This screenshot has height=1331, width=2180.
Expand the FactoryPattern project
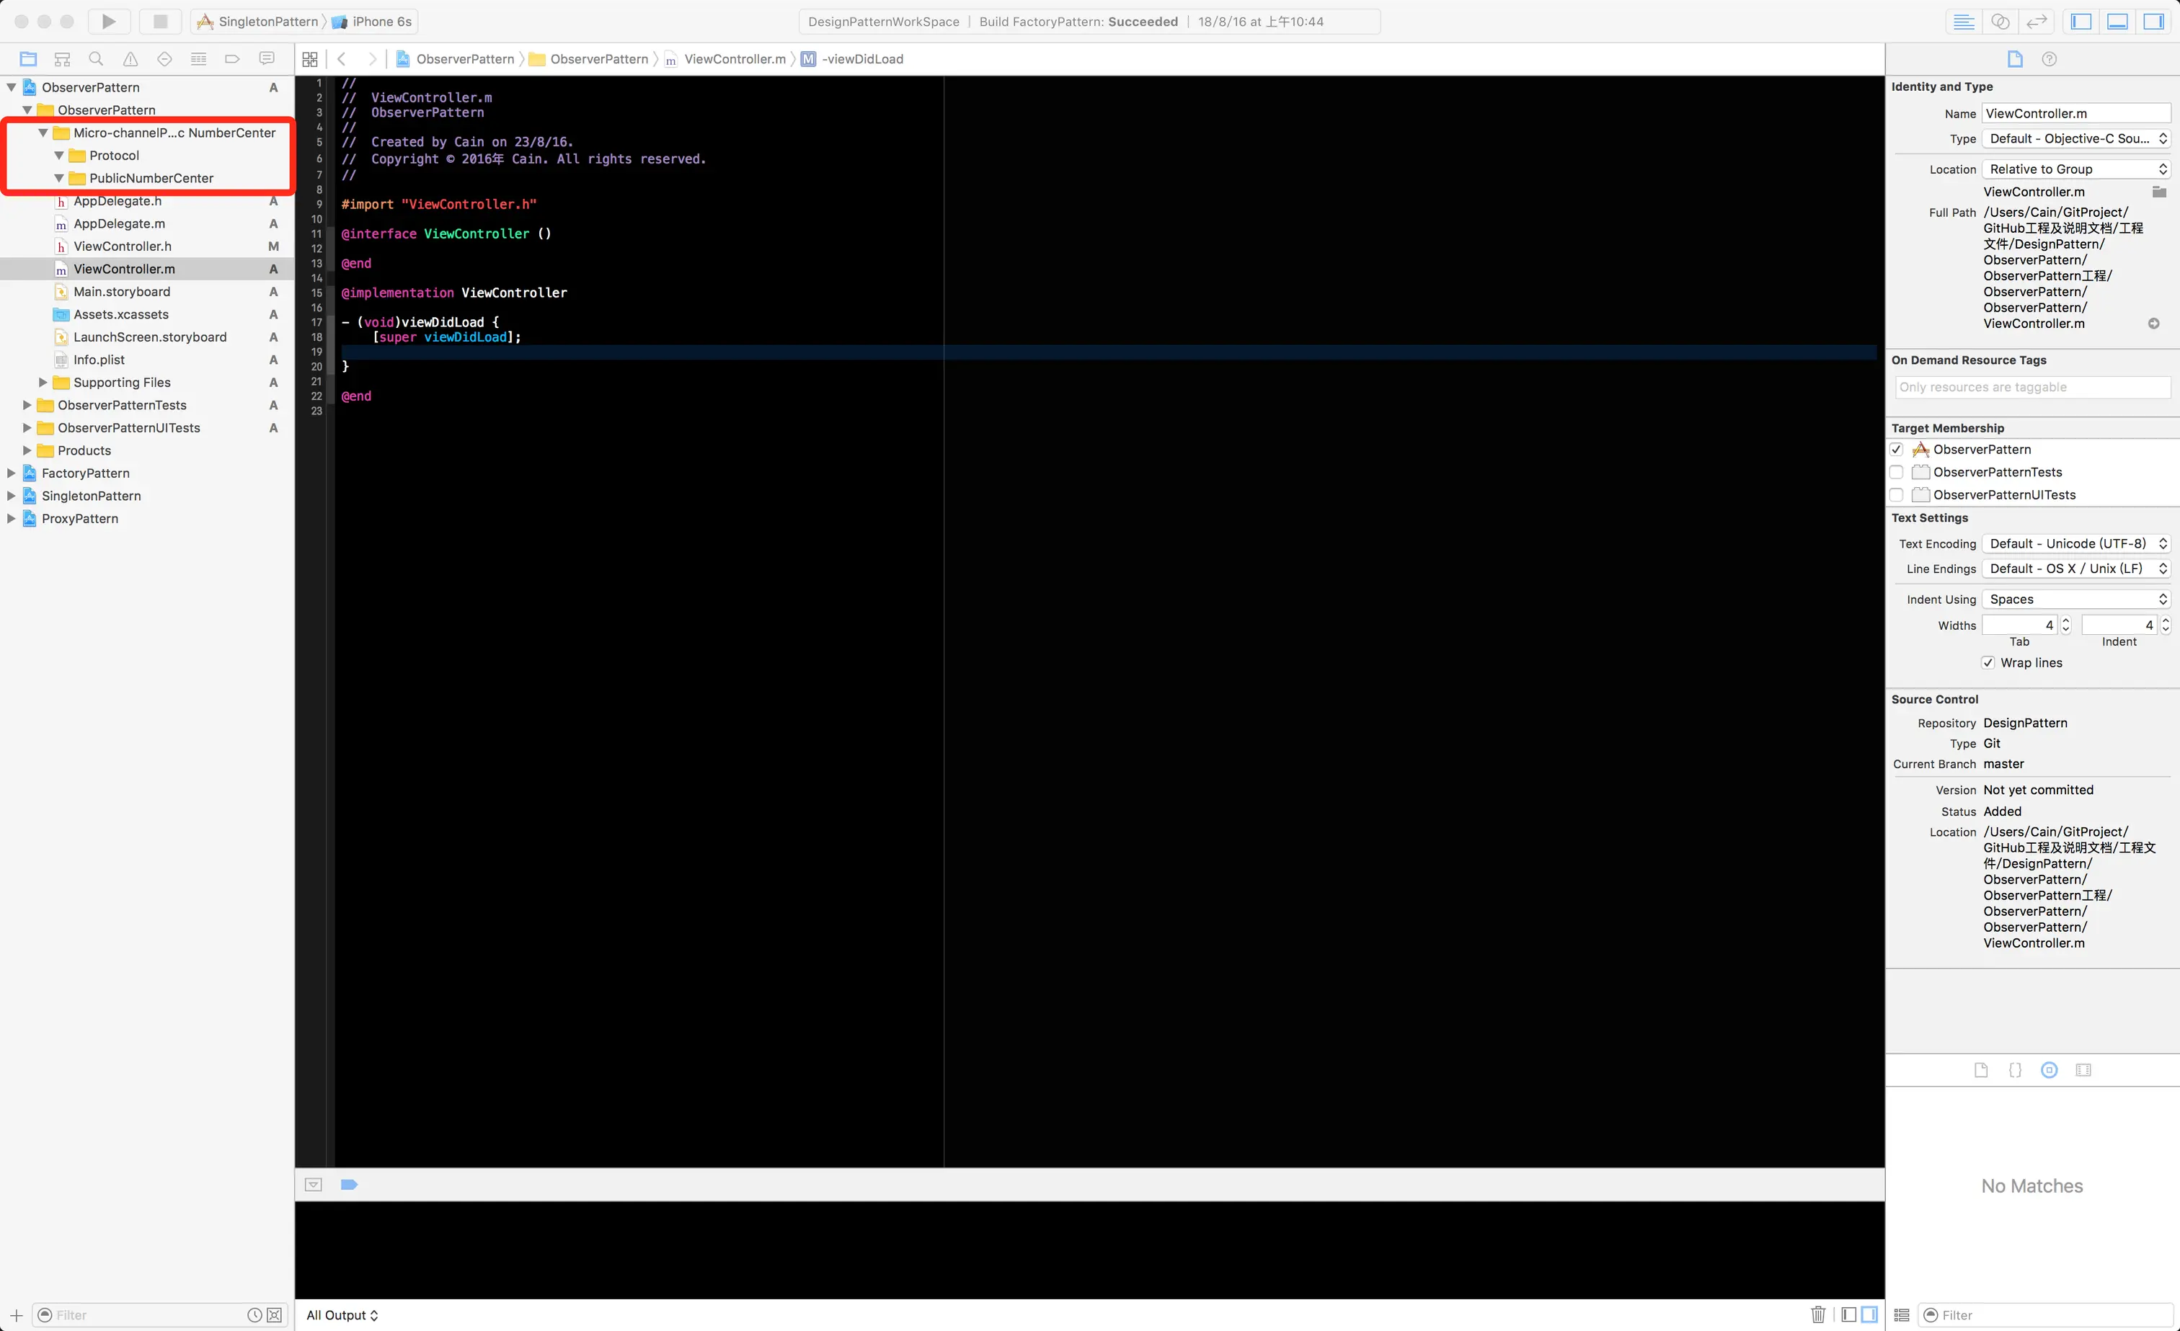[12, 473]
